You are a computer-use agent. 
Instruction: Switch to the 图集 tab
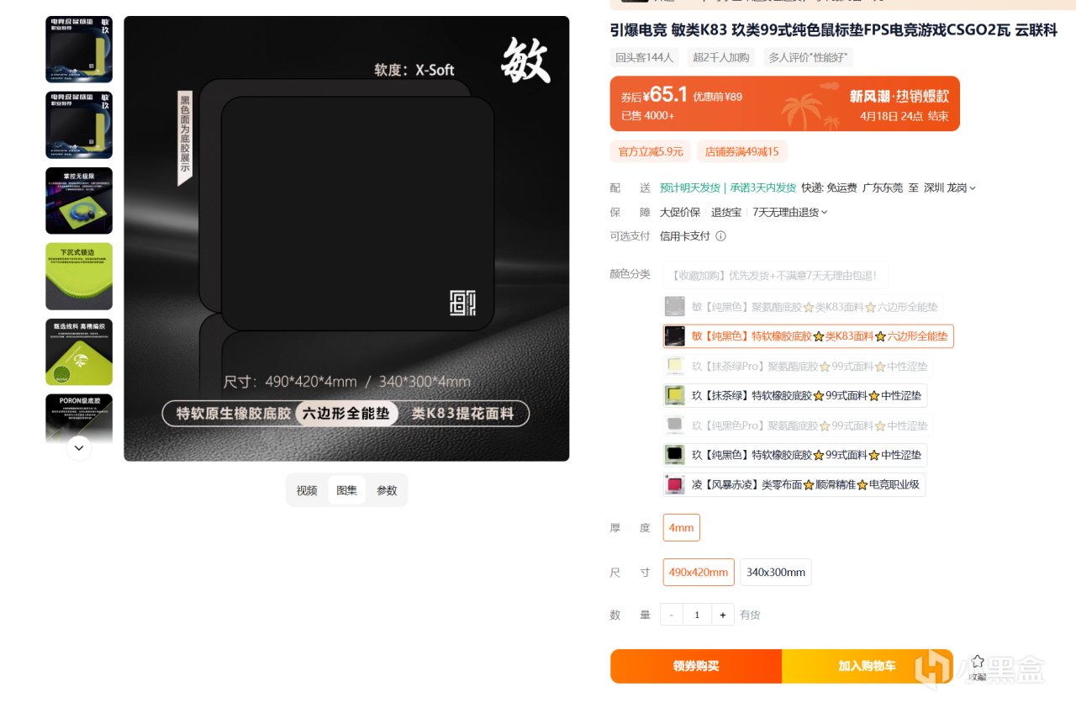(x=347, y=490)
